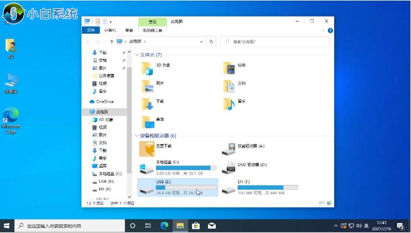This screenshot has height=233, width=411.
Task: Open the 音乐 folder in main pane
Action: coord(235,104)
